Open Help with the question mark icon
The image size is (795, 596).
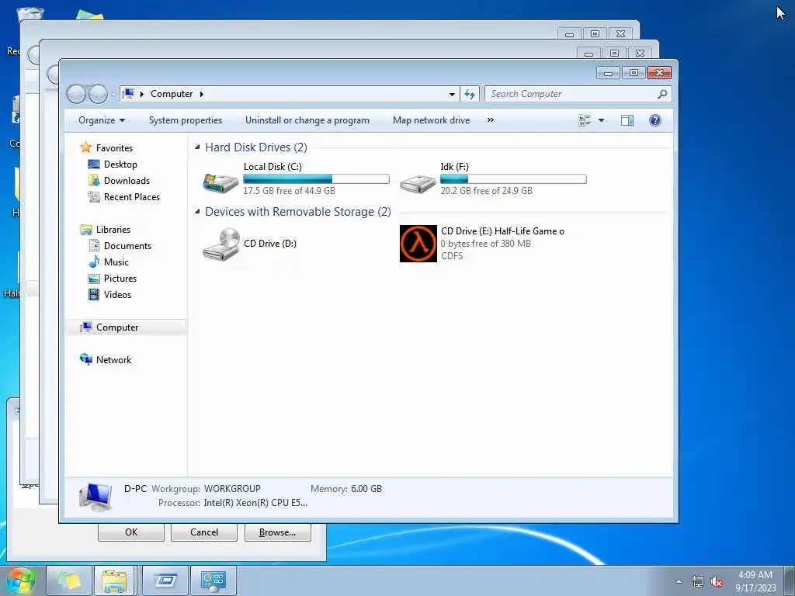coord(655,120)
